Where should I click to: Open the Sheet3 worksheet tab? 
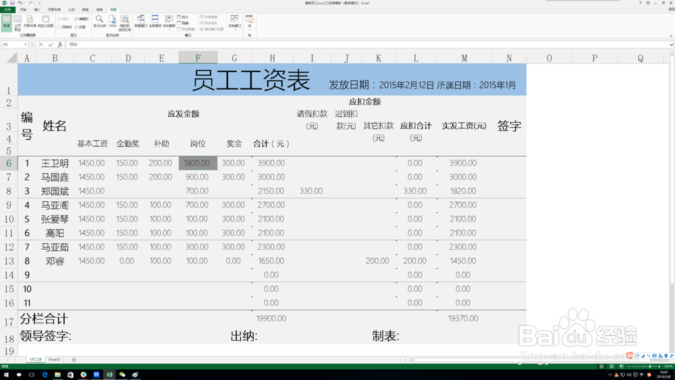click(x=54, y=360)
